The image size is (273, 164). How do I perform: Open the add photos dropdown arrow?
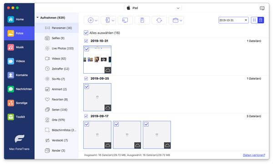click(96, 20)
